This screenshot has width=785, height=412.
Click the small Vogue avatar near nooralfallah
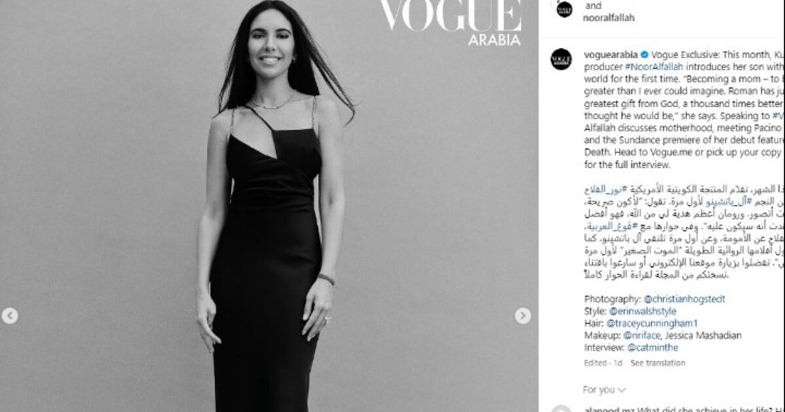coord(565,10)
